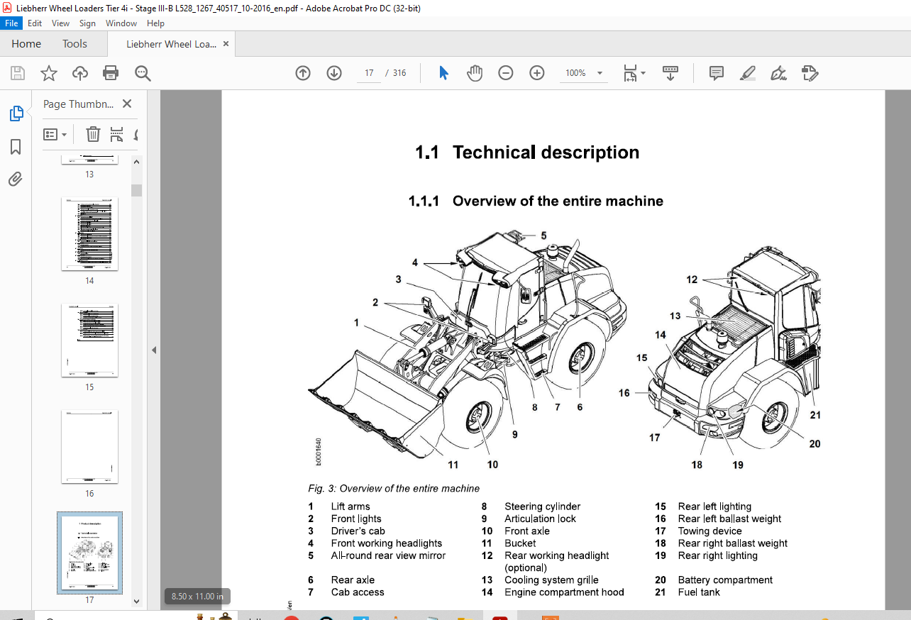This screenshot has width=911, height=620.
Task: Zoom out with the minus icon
Action: [x=506, y=73]
